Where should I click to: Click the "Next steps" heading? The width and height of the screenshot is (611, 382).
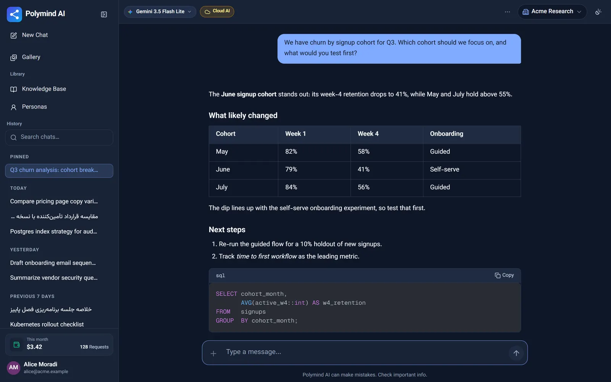tap(227, 230)
